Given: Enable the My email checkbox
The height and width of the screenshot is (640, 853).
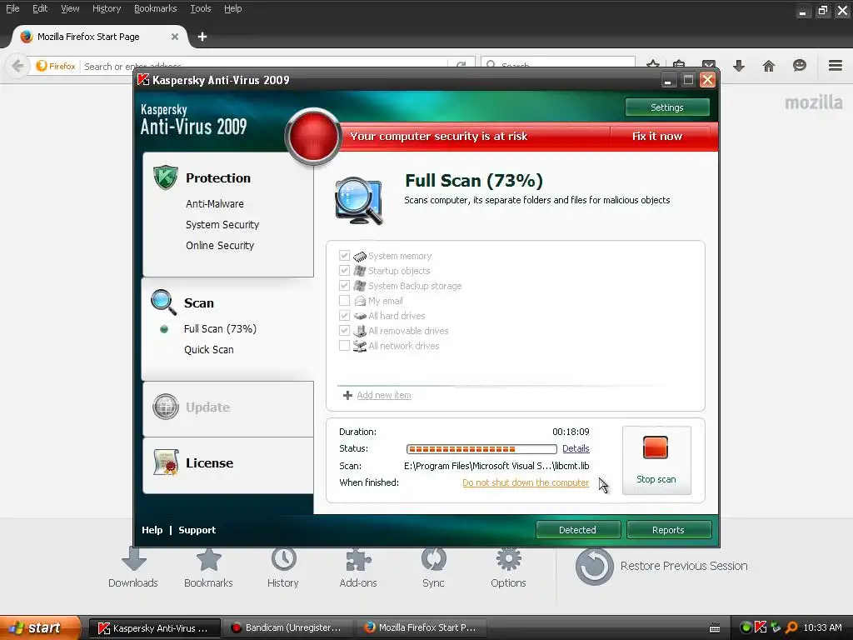Looking at the screenshot, I should click(x=344, y=300).
